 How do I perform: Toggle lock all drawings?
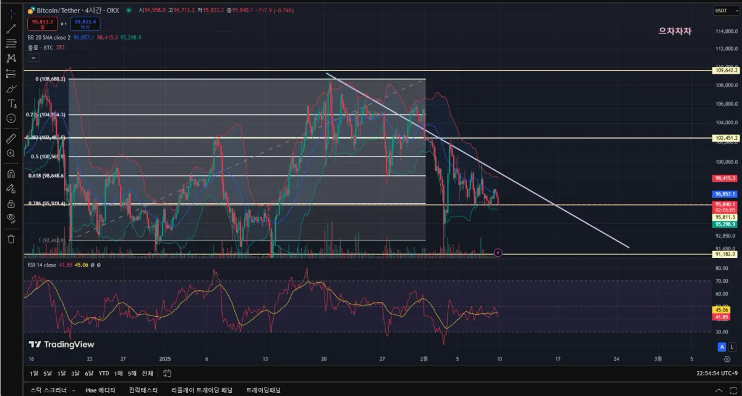point(11,203)
